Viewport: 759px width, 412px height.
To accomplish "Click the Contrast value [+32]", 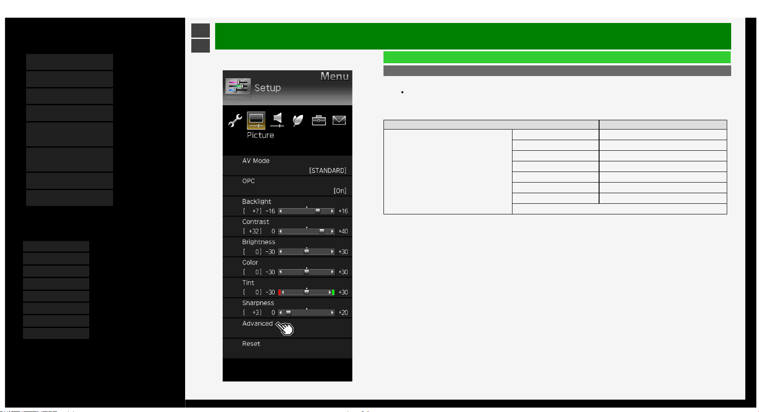I will (252, 232).
